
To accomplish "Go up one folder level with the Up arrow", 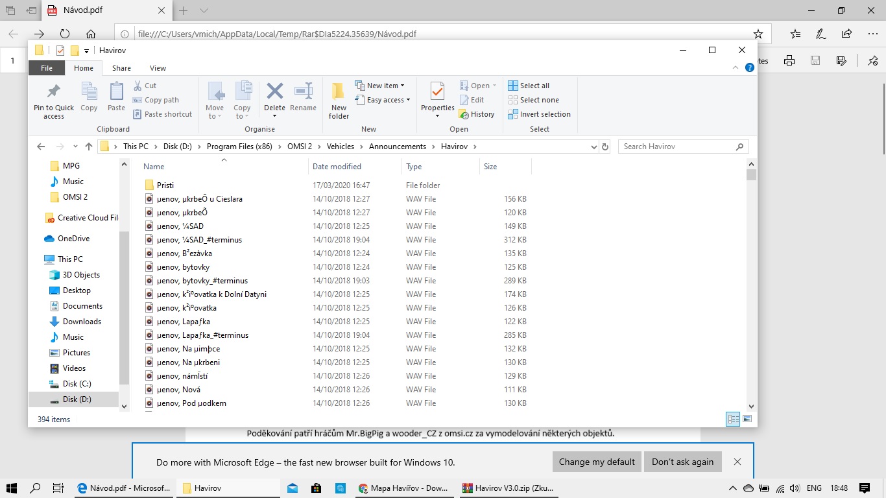I will point(89,147).
